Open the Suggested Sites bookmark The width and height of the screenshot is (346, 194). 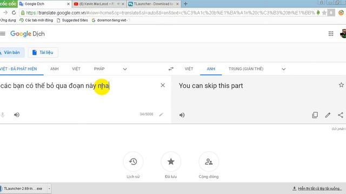[72, 20]
